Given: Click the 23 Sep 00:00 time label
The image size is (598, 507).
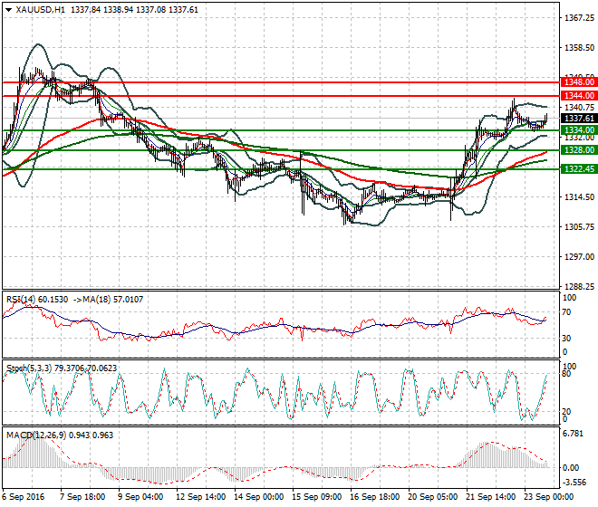Looking at the screenshot, I should (x=548, y=497).
